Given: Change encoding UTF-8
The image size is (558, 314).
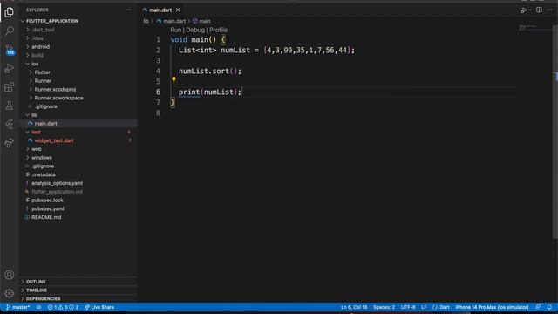Looking at the screenshot, I should pyautogui.click(x=408, y=307).
